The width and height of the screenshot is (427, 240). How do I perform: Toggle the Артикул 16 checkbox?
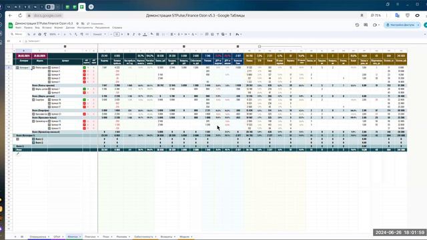(x=49, y=100)
